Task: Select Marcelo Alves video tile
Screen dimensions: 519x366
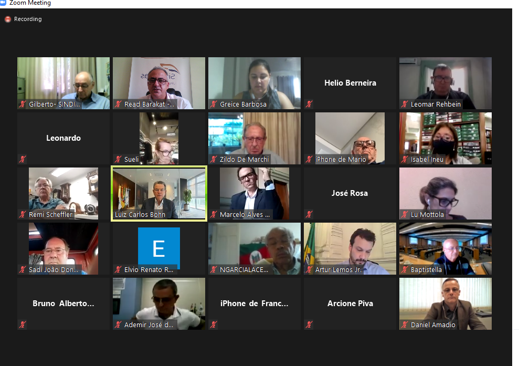Action: point(254,193)
